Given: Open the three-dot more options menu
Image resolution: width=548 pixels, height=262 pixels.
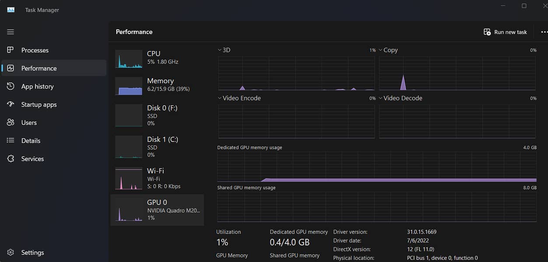Looking at the screenshot, I should [544, 32].
